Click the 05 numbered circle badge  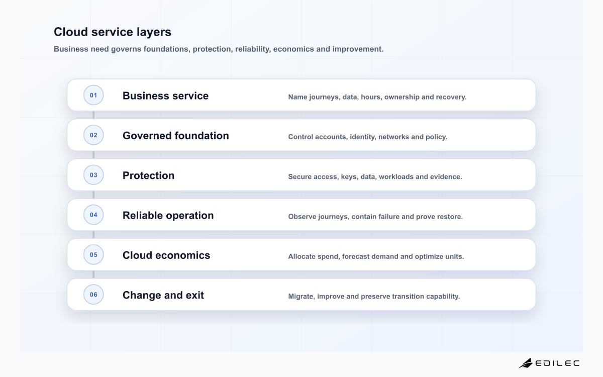pos(93,254)
